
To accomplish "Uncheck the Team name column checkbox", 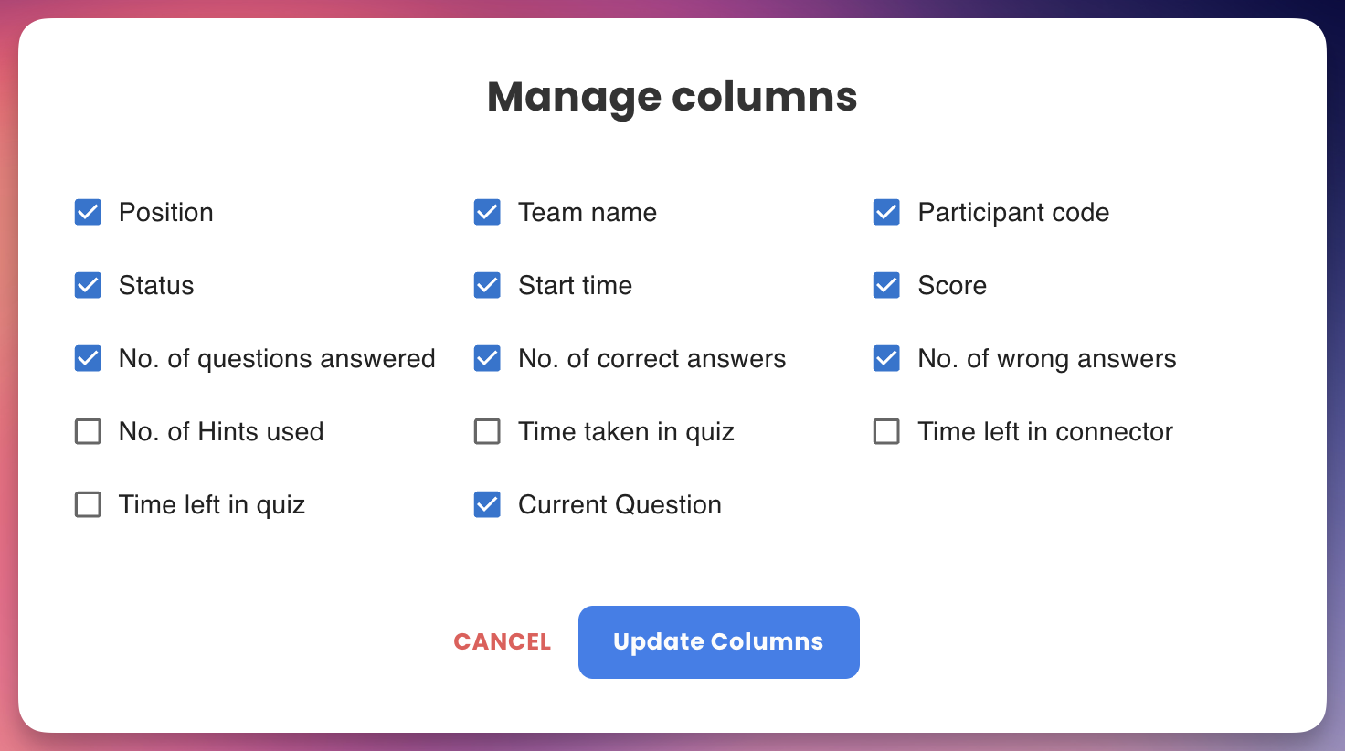I will [x=487, y=212].
